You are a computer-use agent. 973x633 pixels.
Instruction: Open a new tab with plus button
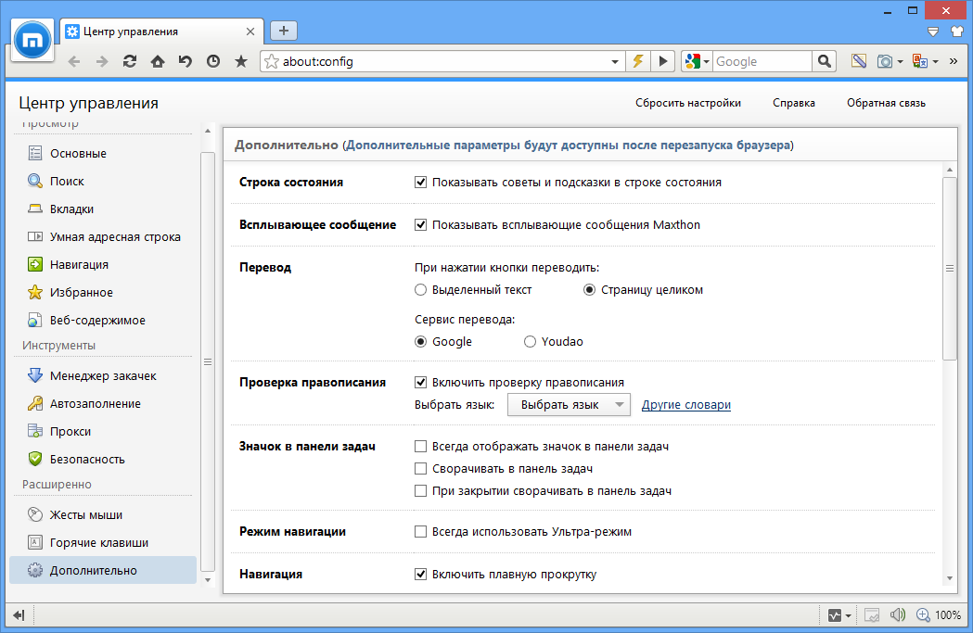point(283,31)
